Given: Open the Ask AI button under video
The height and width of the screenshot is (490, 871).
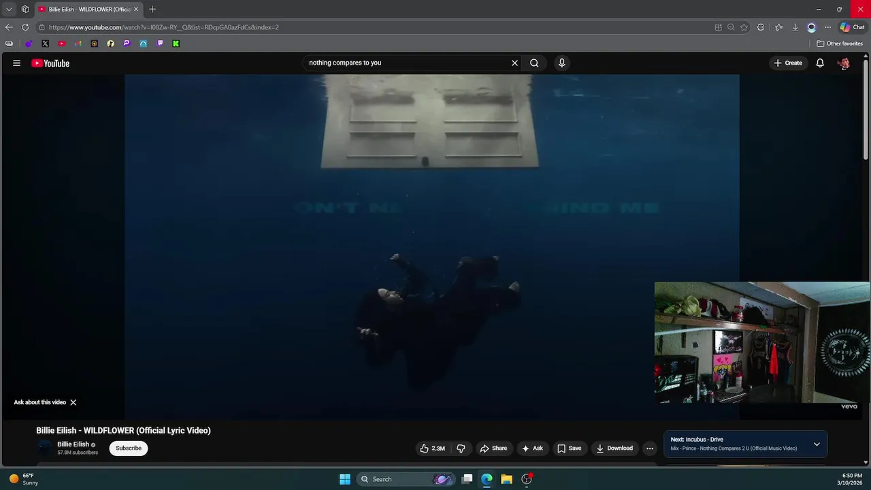Looking at the screenshot, I should (x=532, y=448).
